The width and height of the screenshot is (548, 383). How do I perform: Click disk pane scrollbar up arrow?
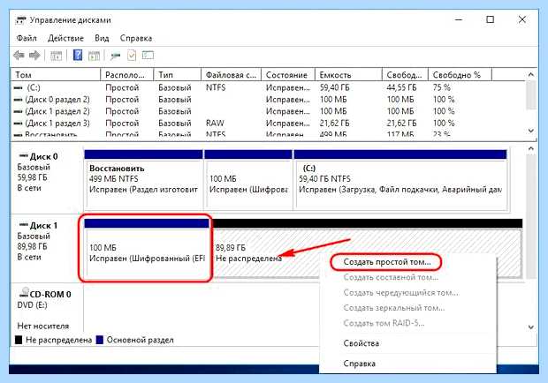tap(531, 149)
